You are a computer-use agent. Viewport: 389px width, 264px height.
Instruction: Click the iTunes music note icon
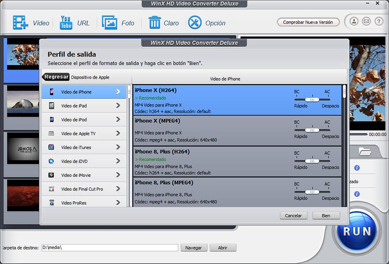click(x=51, y=147)
